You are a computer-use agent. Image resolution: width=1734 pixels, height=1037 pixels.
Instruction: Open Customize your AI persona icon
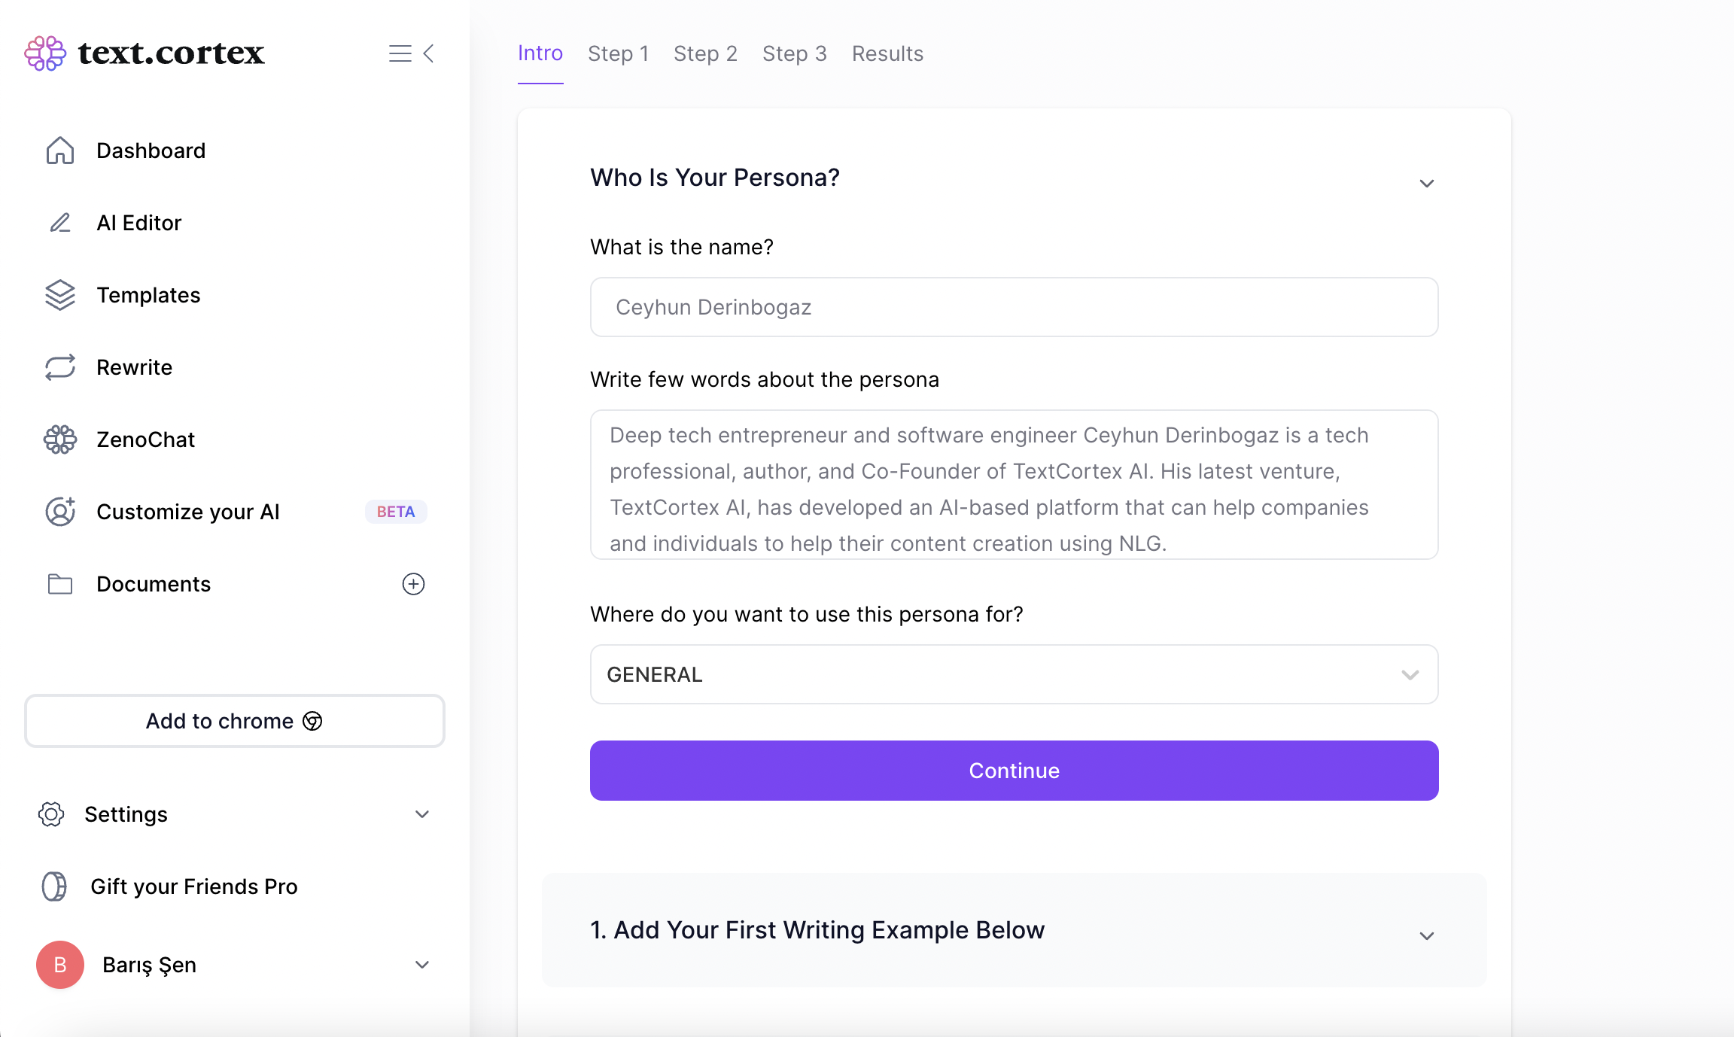point(60,512)
